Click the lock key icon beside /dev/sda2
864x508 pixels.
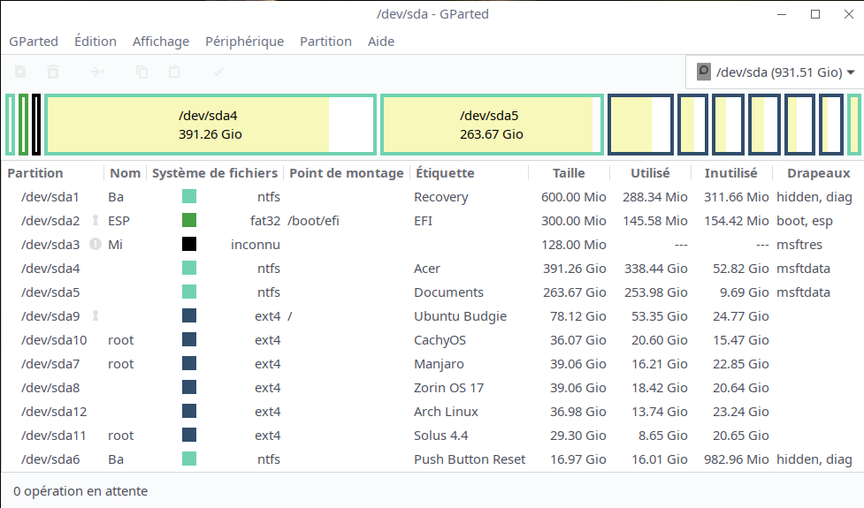(x=96, y=221)
